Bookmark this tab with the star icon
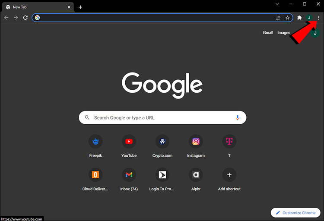 (287, 18)
